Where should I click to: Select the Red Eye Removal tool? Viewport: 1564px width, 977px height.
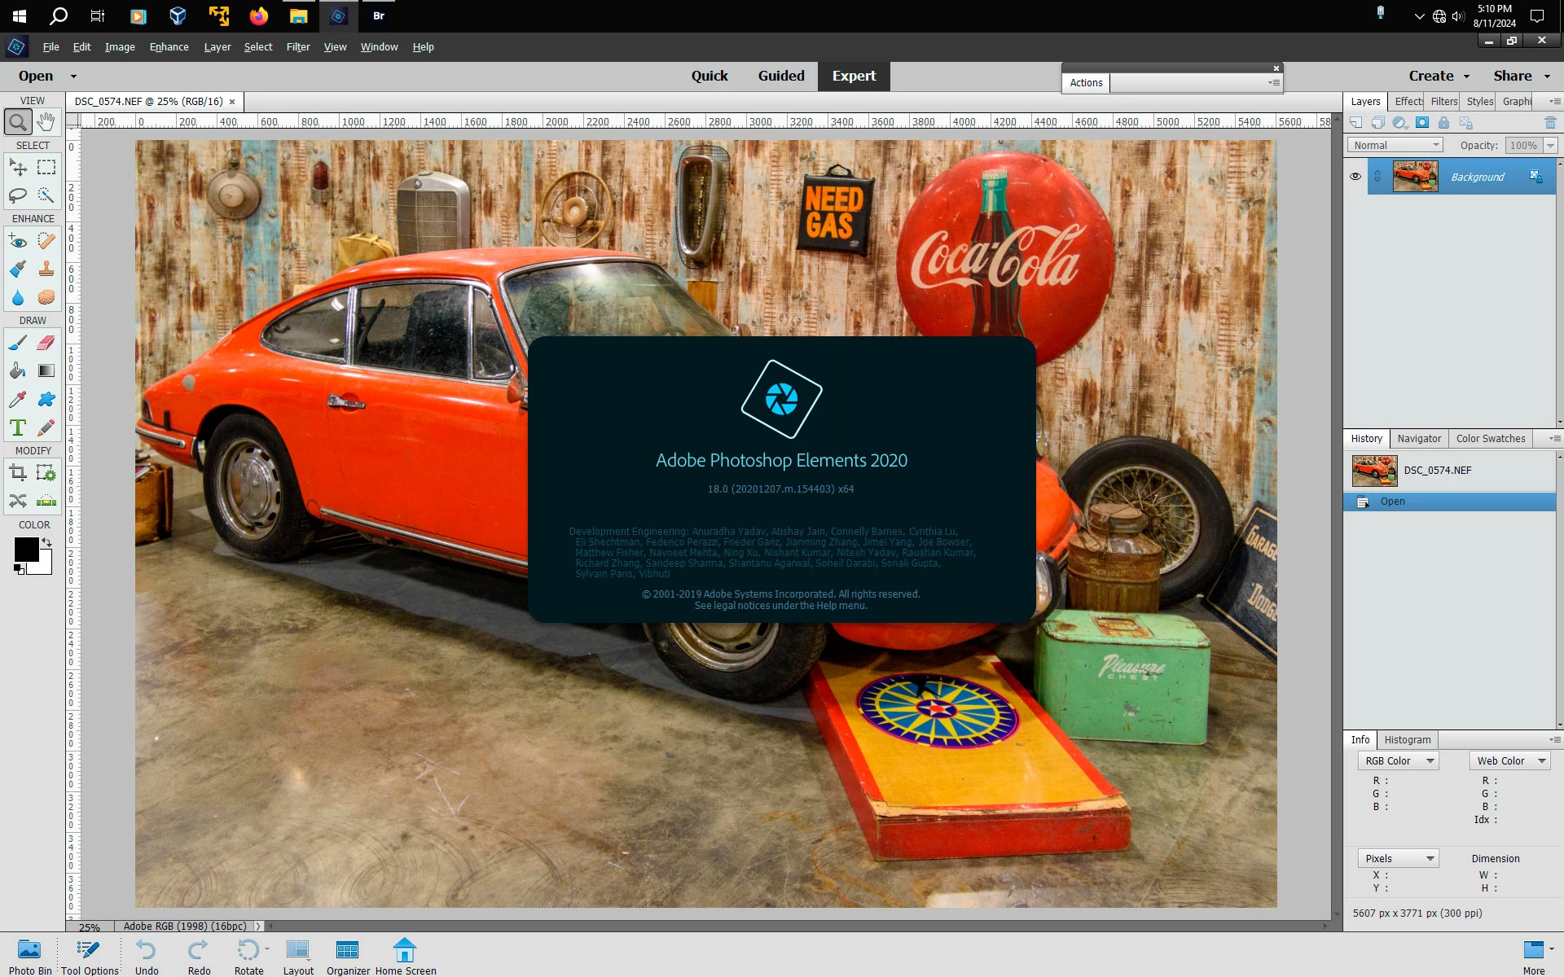pos(18,241)
